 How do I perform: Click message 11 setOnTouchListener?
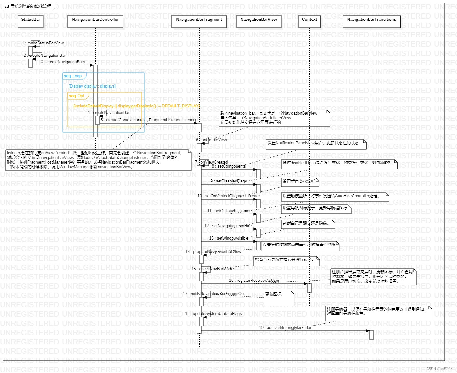pyautogui.click(x=229, y=211)
